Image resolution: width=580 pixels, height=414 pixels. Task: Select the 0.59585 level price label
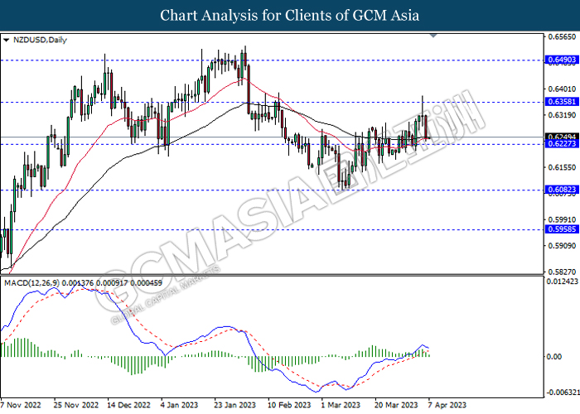tap(562, 229)
